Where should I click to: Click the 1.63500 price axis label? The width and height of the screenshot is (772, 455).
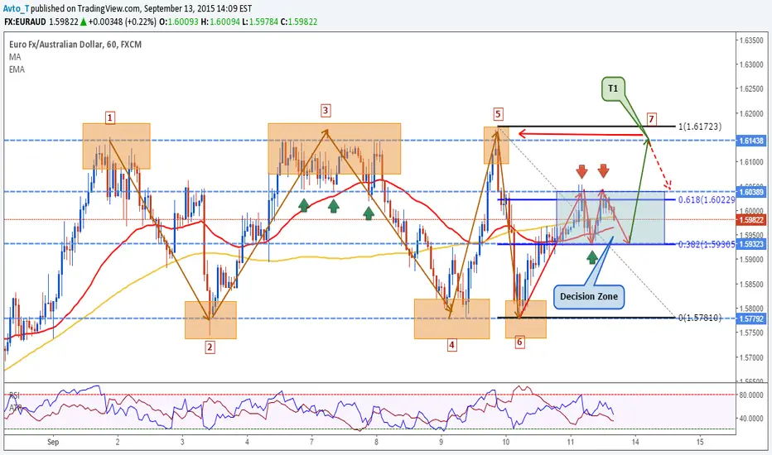coord(751,41)
